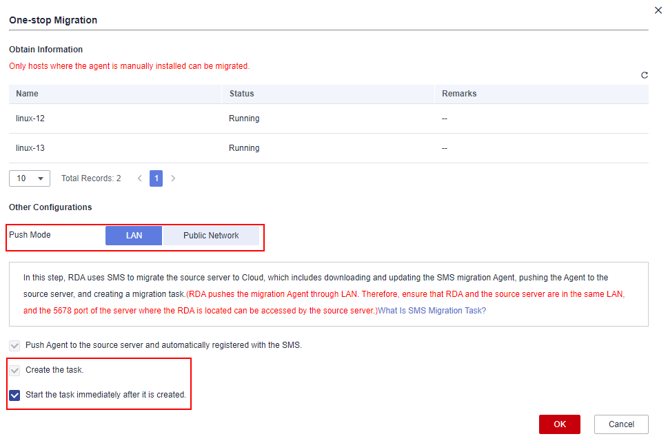
Task: Toggle Push Agent to the source server checkbox
Action: click(15, 345)
